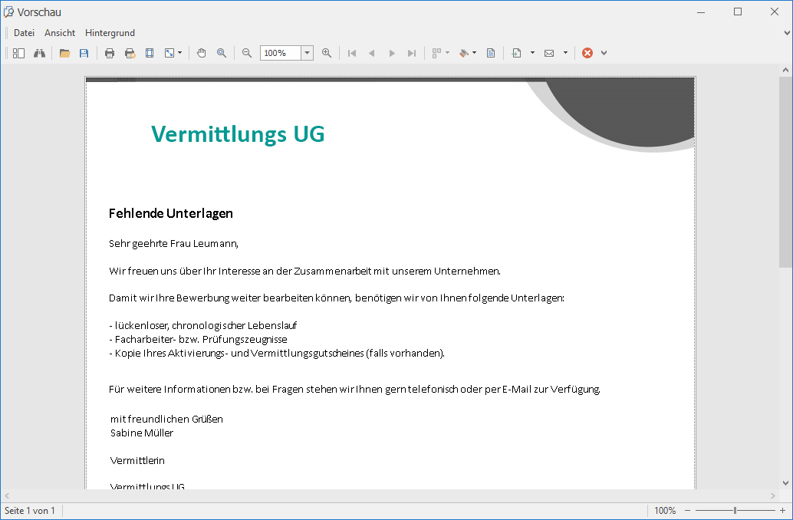This screenshot has width=793, height=520.
Task: Open the Hintergrund menu
Action: [110, 33]
